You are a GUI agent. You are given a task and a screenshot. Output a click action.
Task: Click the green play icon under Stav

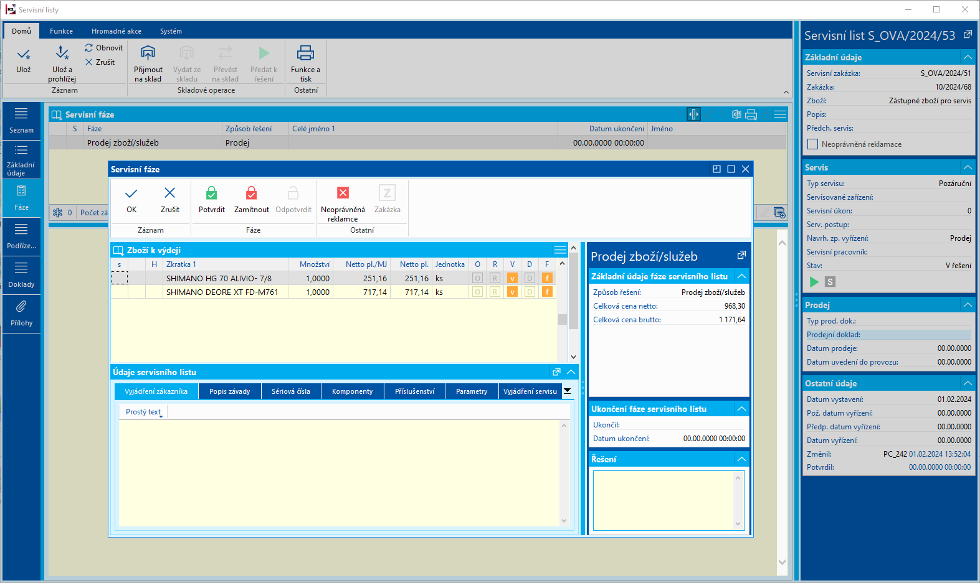tap(814, 282)
